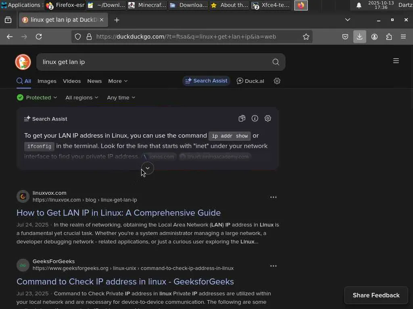
Task: Open Duck.ai chat
Action: click(250, 81)
